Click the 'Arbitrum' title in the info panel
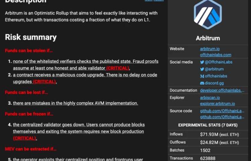 pyautogui.click(x=208, y=38)
